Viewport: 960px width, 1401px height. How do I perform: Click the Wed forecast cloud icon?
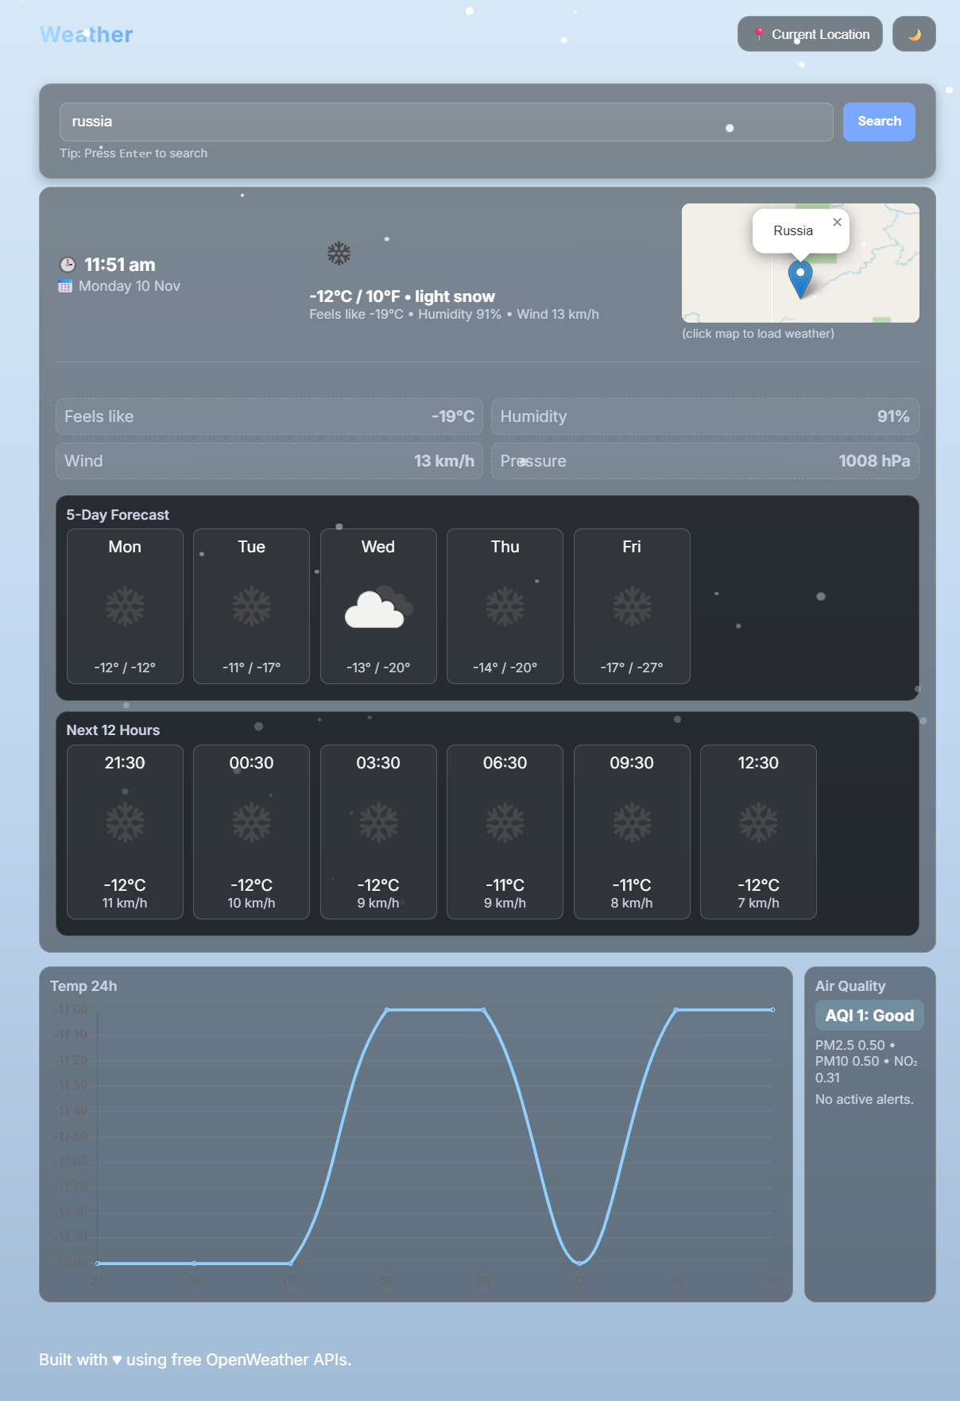(x=378, y=607)
